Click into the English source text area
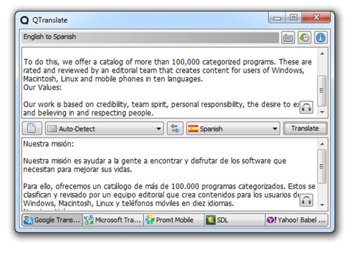 click(x=169, y=83)
